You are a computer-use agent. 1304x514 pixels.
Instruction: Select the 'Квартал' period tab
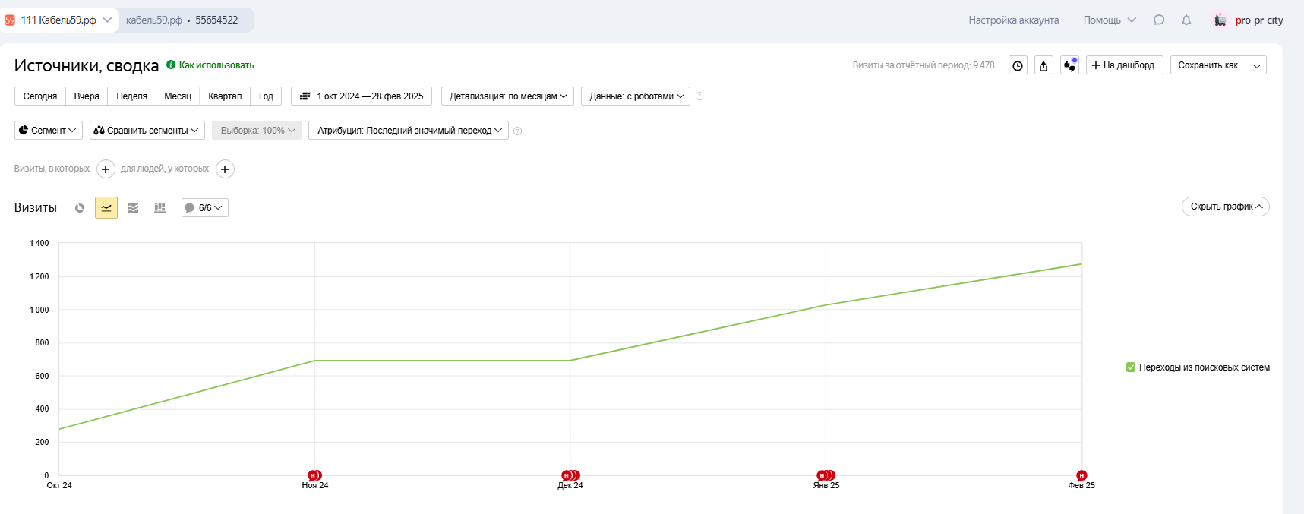(225, 96)
